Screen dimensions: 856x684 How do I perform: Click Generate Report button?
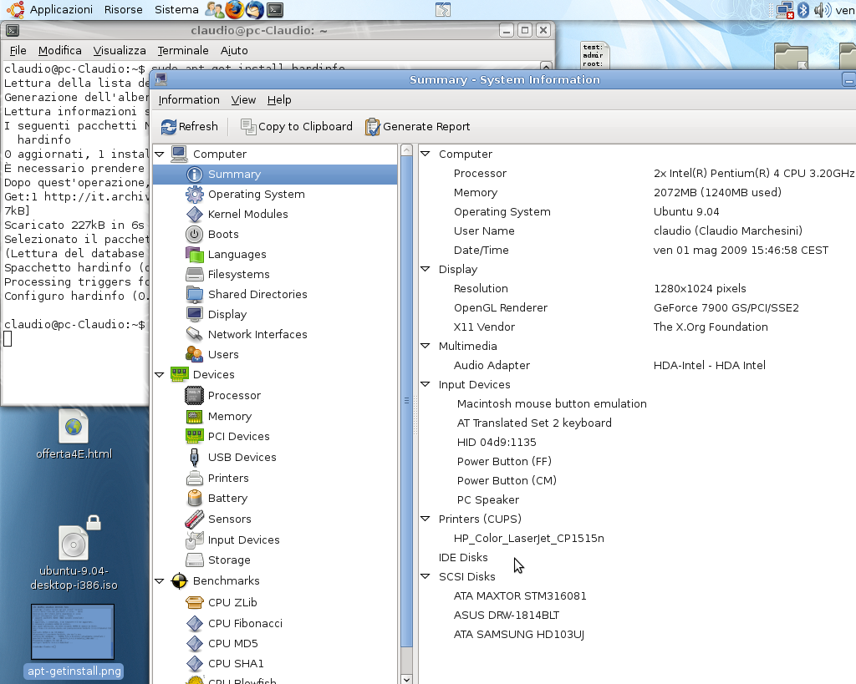[418, 127]
